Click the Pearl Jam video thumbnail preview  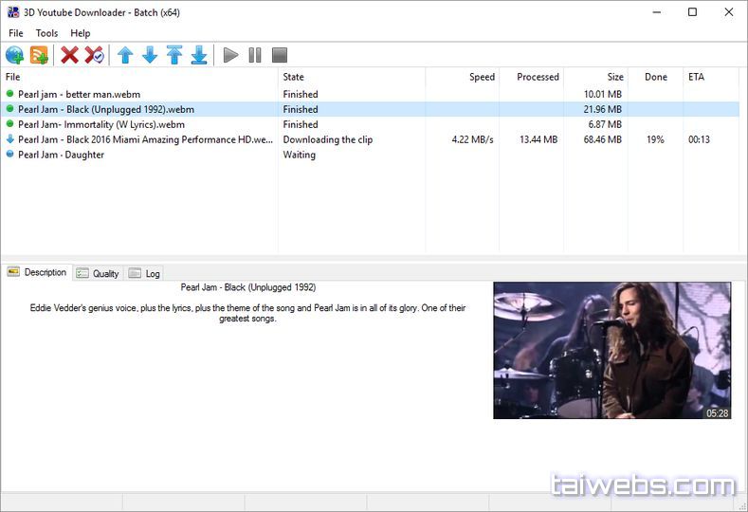click(x=611, y=350)
